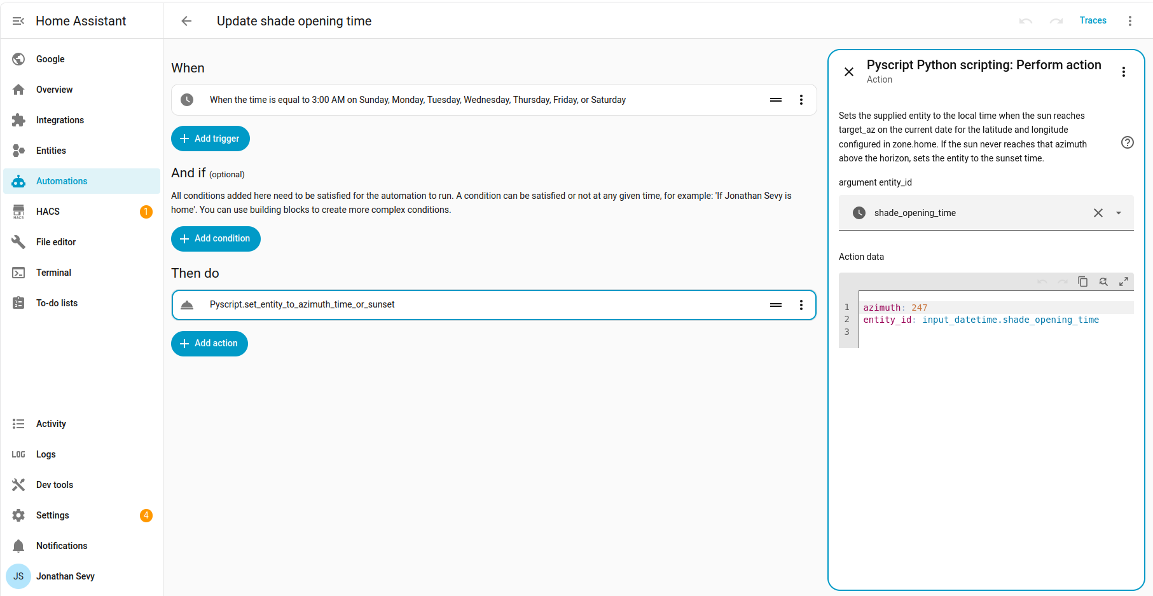Open Jonathan Sevy user profile
Viewport: 1153px width, 596px height.
(x=81, y=576)
